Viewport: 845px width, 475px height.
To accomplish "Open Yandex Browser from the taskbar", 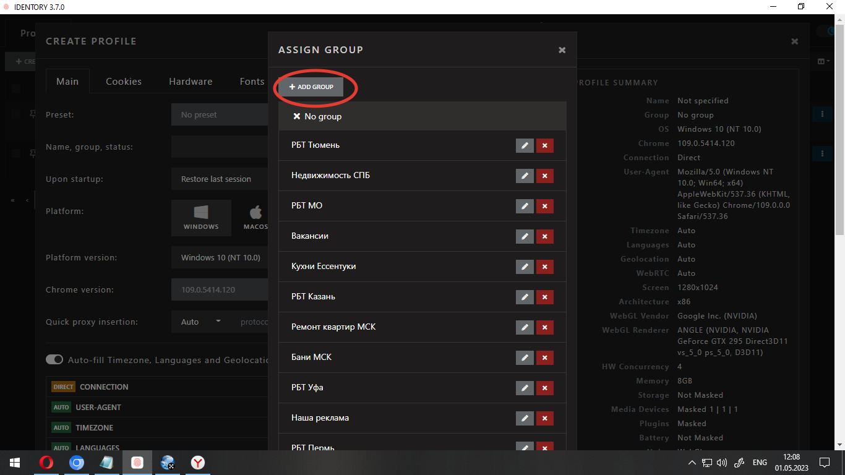I will click(198, 463).
